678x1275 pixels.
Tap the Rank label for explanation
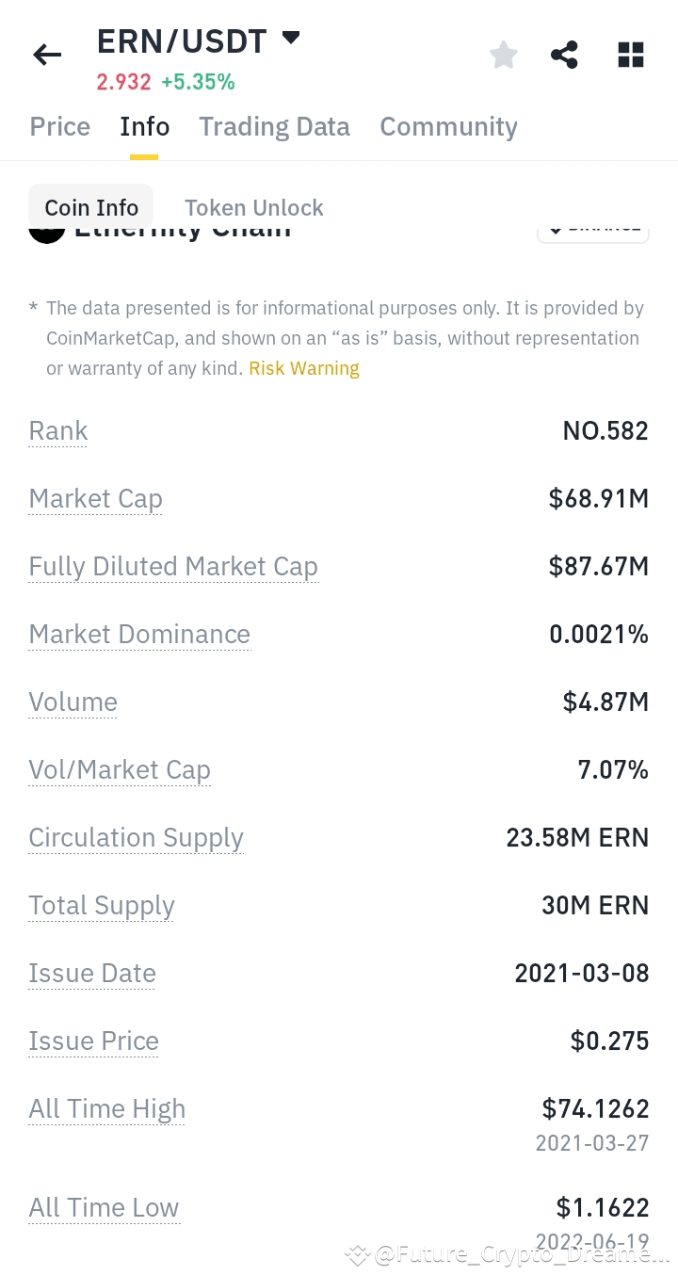pos(58,431)
